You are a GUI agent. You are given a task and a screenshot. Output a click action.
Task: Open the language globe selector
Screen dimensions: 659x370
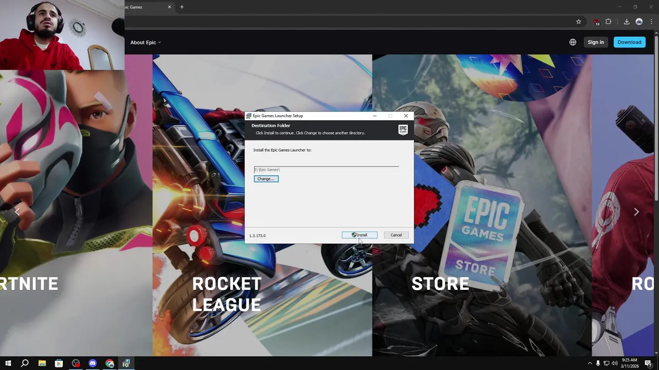pyautogui.click(x=573, y=42)
